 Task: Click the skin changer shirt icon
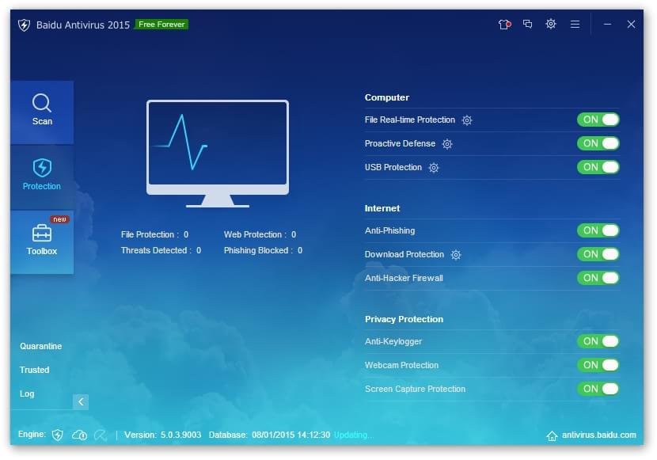tap(504, 25)
